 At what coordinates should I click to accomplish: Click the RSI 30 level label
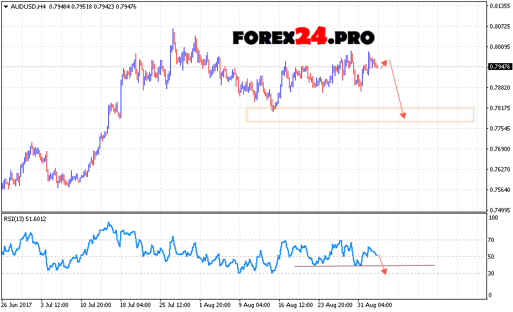point(493,273)
